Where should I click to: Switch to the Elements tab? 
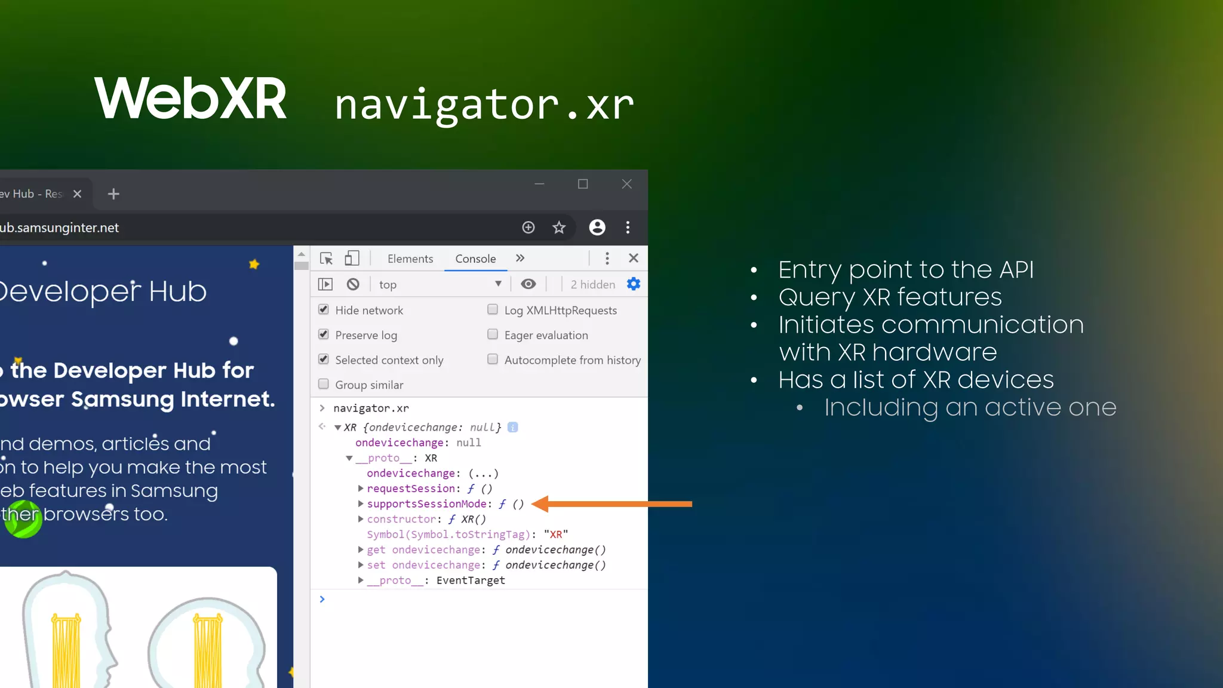[x=410, y=259]
